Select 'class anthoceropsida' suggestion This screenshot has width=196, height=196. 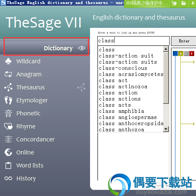[131, 124]
